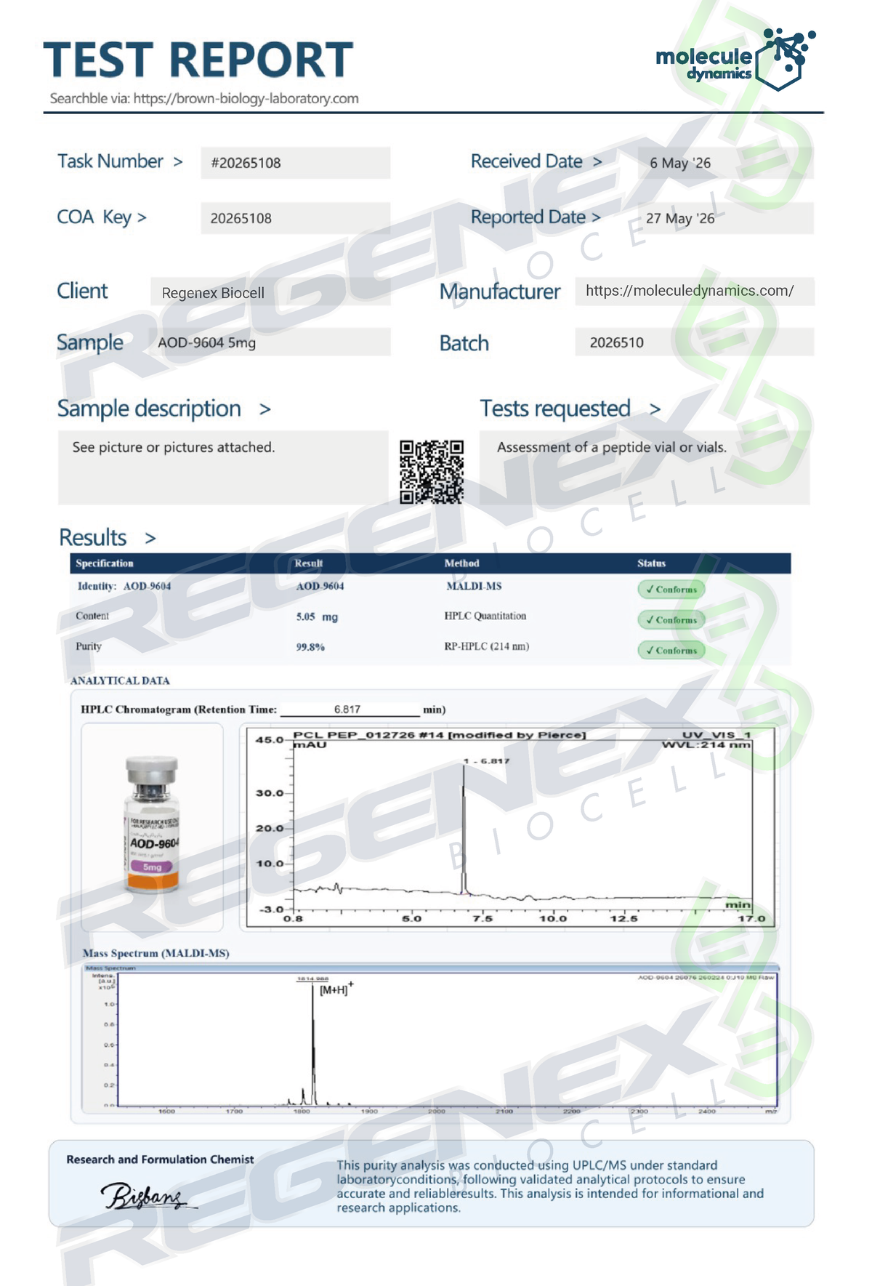872x1286 pixels.
Task: Click the TEST REPORT title
Action: point(198,60)
